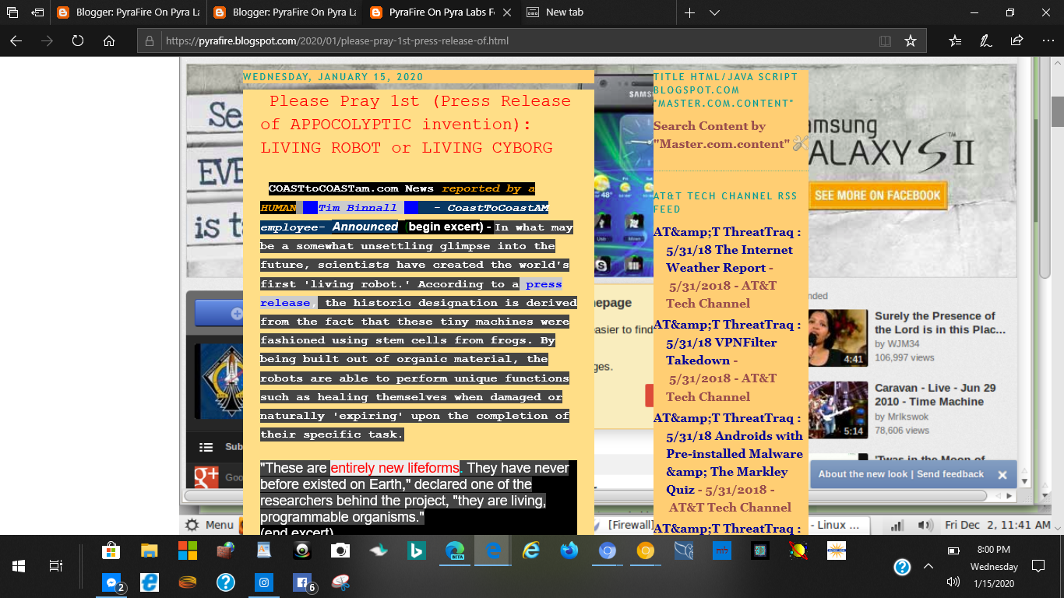This screenshot has height=598, width=1064.
Task: Open the Snipping Tool scissors icon
Action: click(340, 582)
